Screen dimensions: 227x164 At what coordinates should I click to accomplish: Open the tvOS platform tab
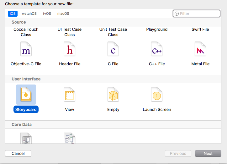(x=47, y=14)
